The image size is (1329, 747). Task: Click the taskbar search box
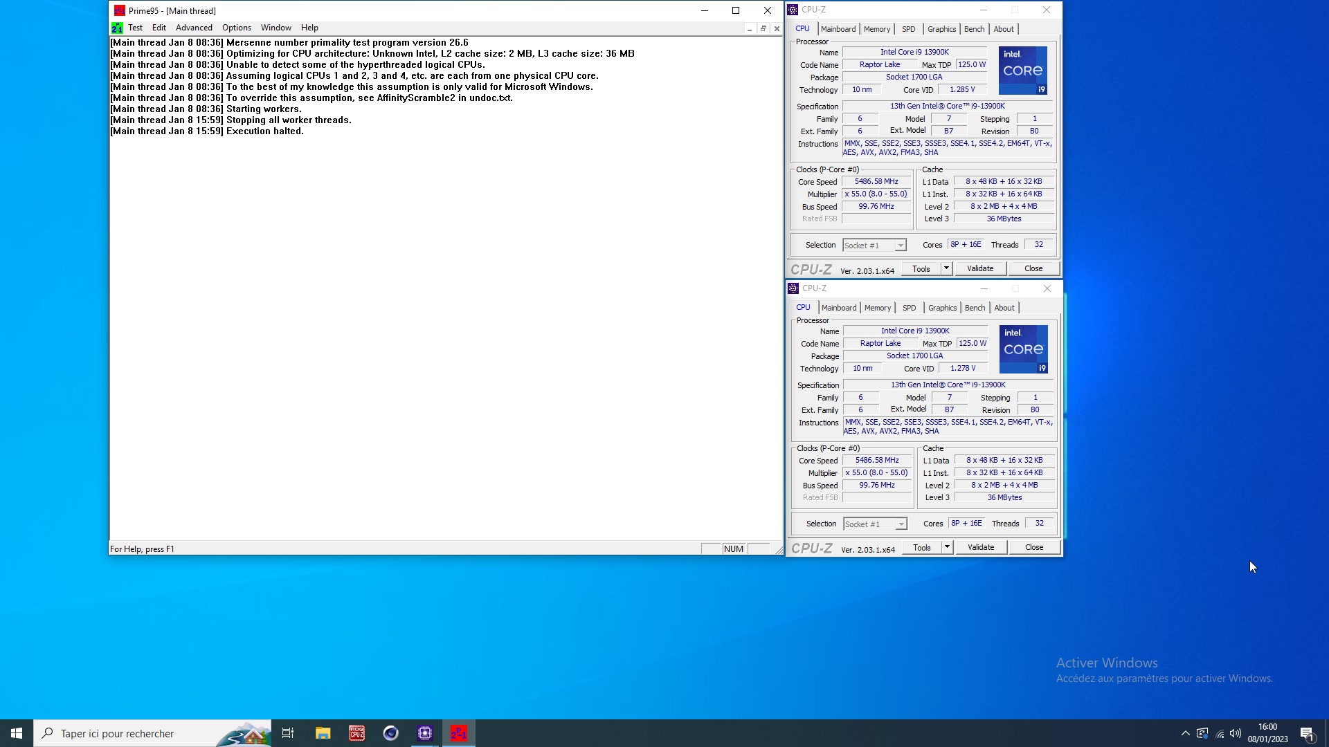[x=152, y=733]
